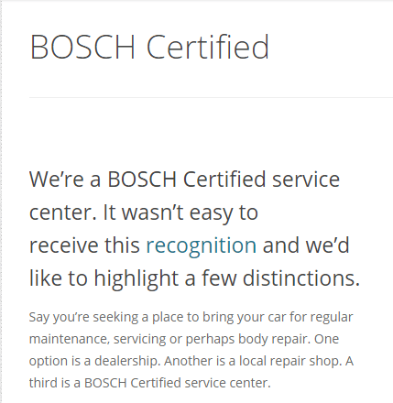The width and height of the screenshot is (393, 403).
Task: Click the 'BOSCH Certified' page title
Action: pyautogui.click(x=149, y=47)
